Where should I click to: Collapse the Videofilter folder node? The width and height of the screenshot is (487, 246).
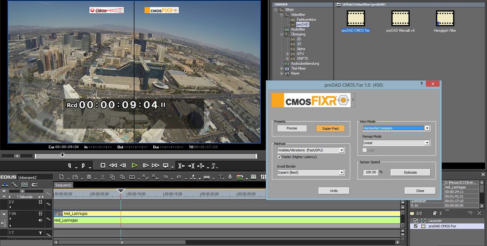tap(282, 14)
